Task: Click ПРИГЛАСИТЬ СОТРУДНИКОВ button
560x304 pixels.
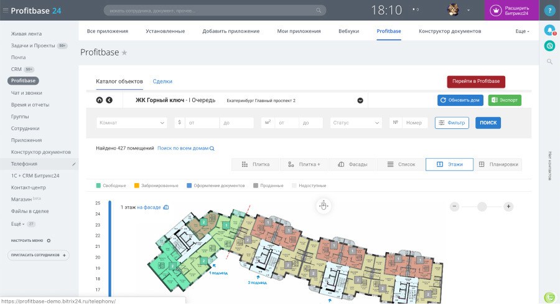Action: [x=39, y=255]
